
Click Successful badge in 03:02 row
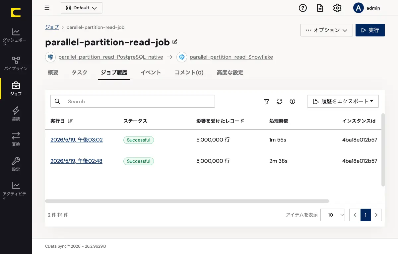139,140
